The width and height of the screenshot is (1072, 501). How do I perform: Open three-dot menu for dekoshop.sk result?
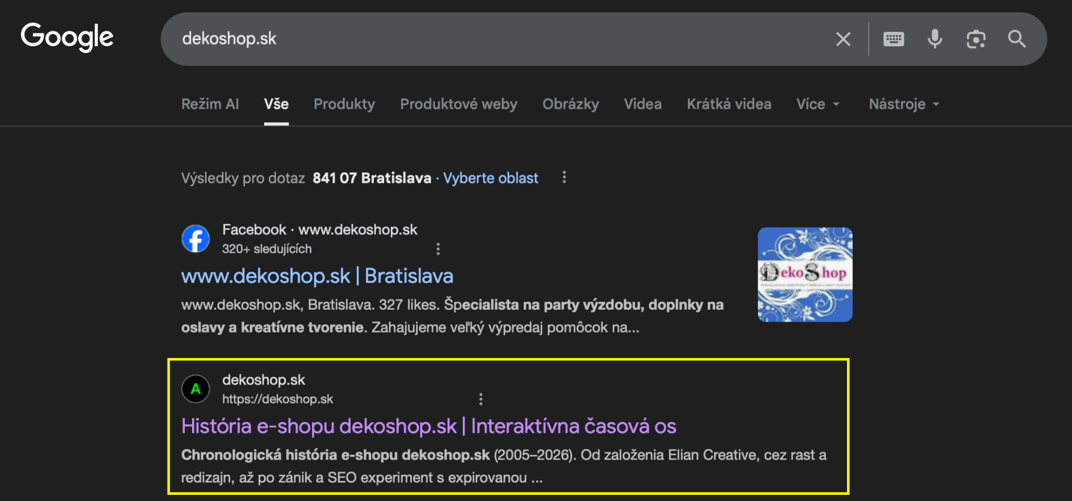point(481,399)
